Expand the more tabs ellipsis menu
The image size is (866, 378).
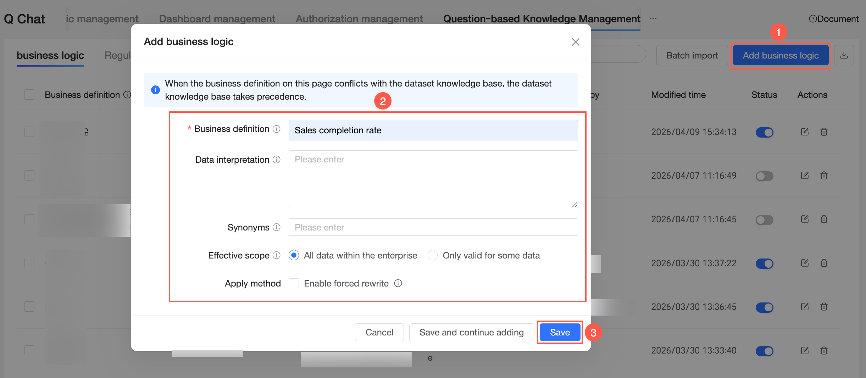click(653, 19)
